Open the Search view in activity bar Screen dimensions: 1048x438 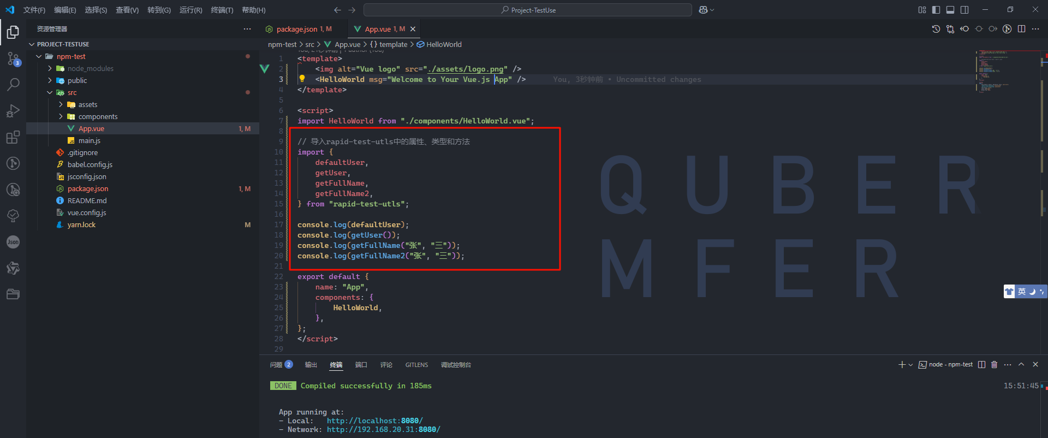point(13,85)
